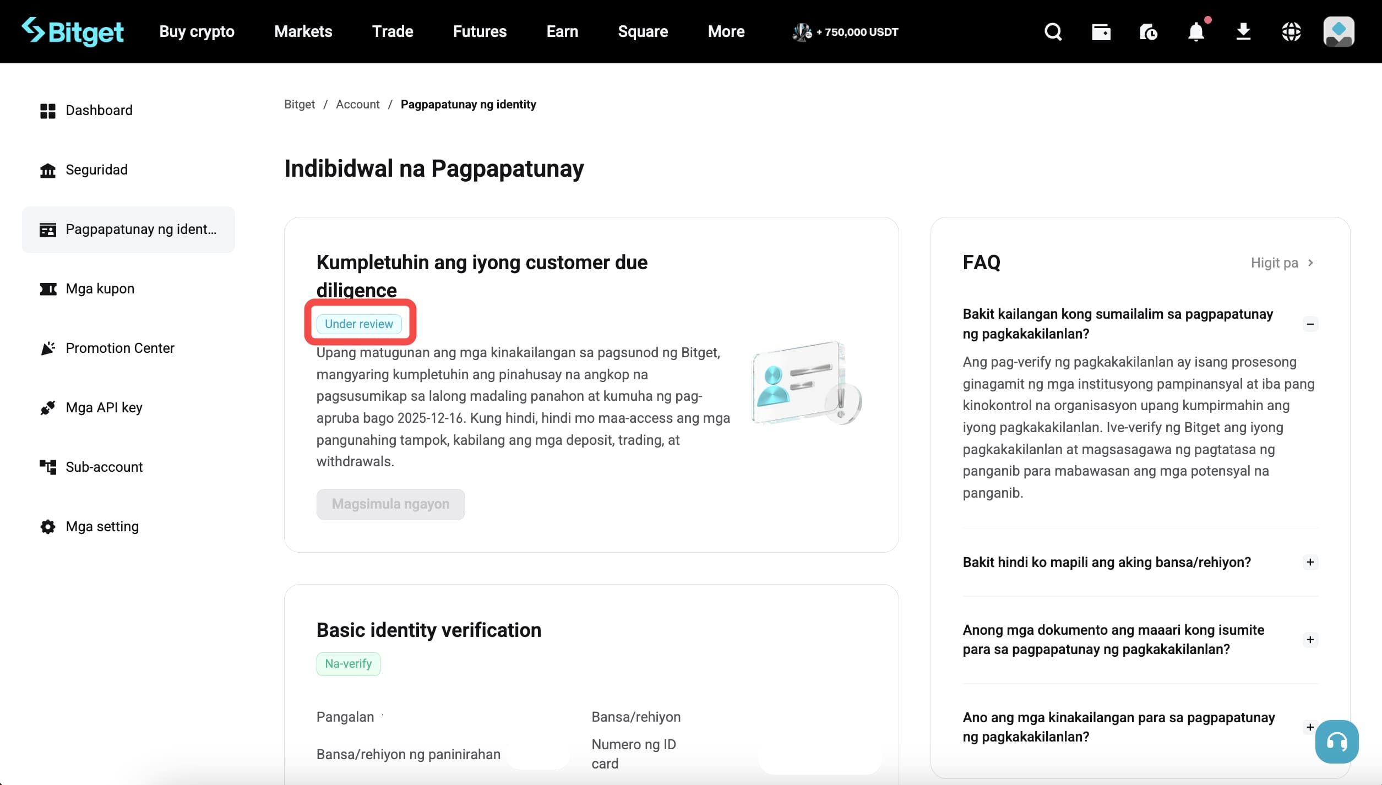Open the app download icon

1243,31
